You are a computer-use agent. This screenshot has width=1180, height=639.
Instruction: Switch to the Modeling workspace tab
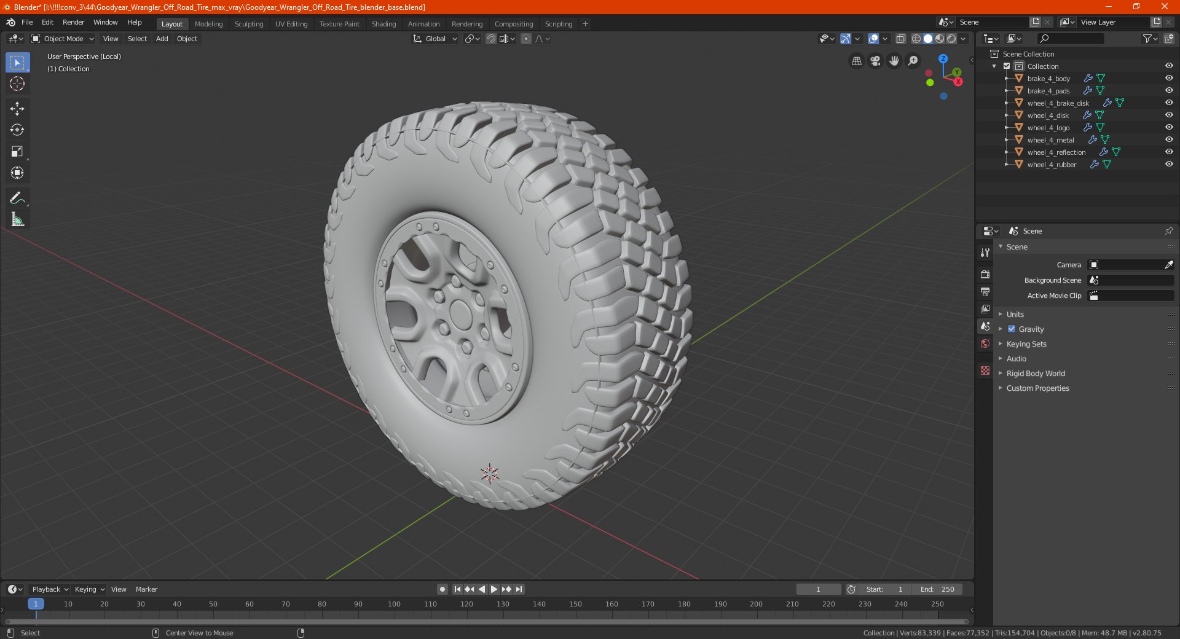tap(208, 24)
